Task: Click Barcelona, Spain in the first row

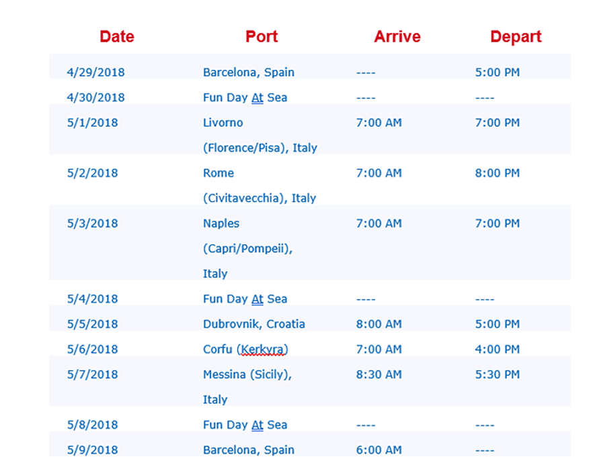Action: [x=249, y=72]
